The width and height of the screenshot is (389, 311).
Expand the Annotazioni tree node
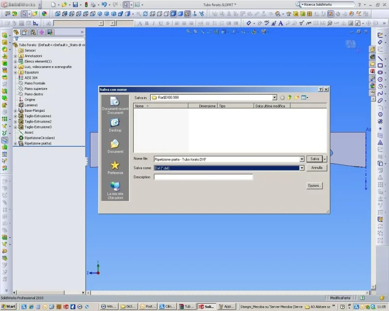pos(16,56)
